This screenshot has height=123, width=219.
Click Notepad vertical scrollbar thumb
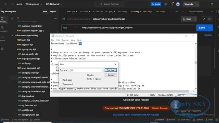[196, 62]
